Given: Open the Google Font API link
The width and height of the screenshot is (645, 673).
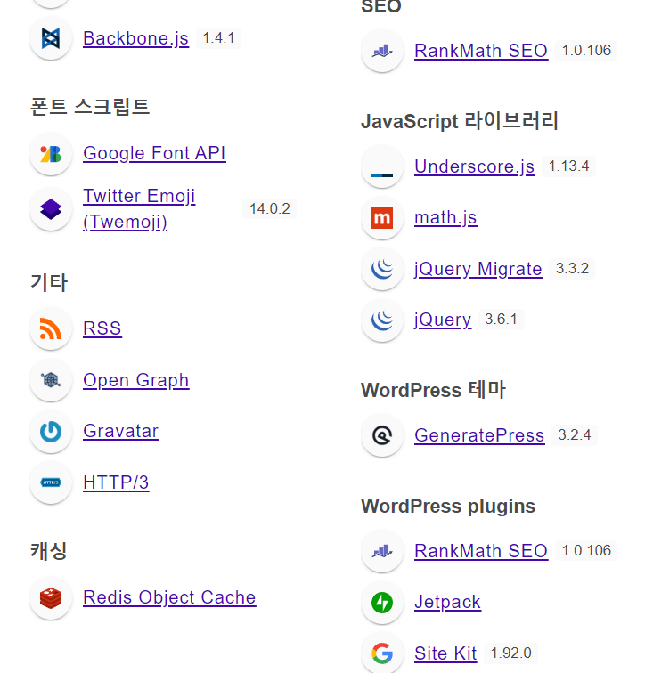Looking at the screenshot, I should 154,153.
